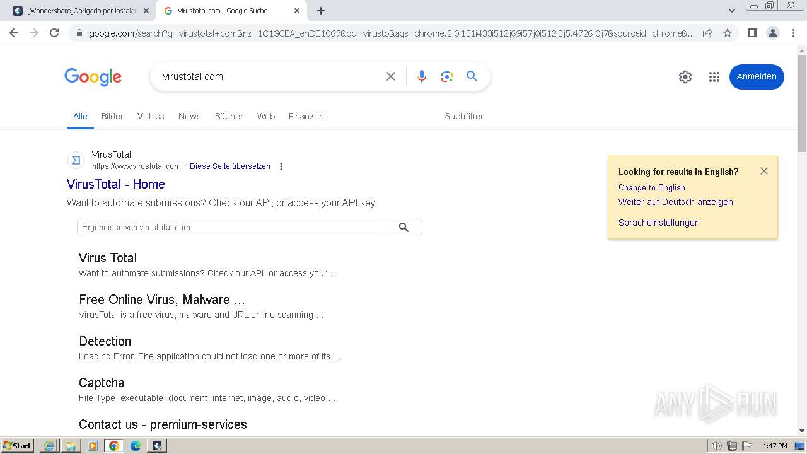
Task: Bookmark this page with star icon
Action: 728,33
